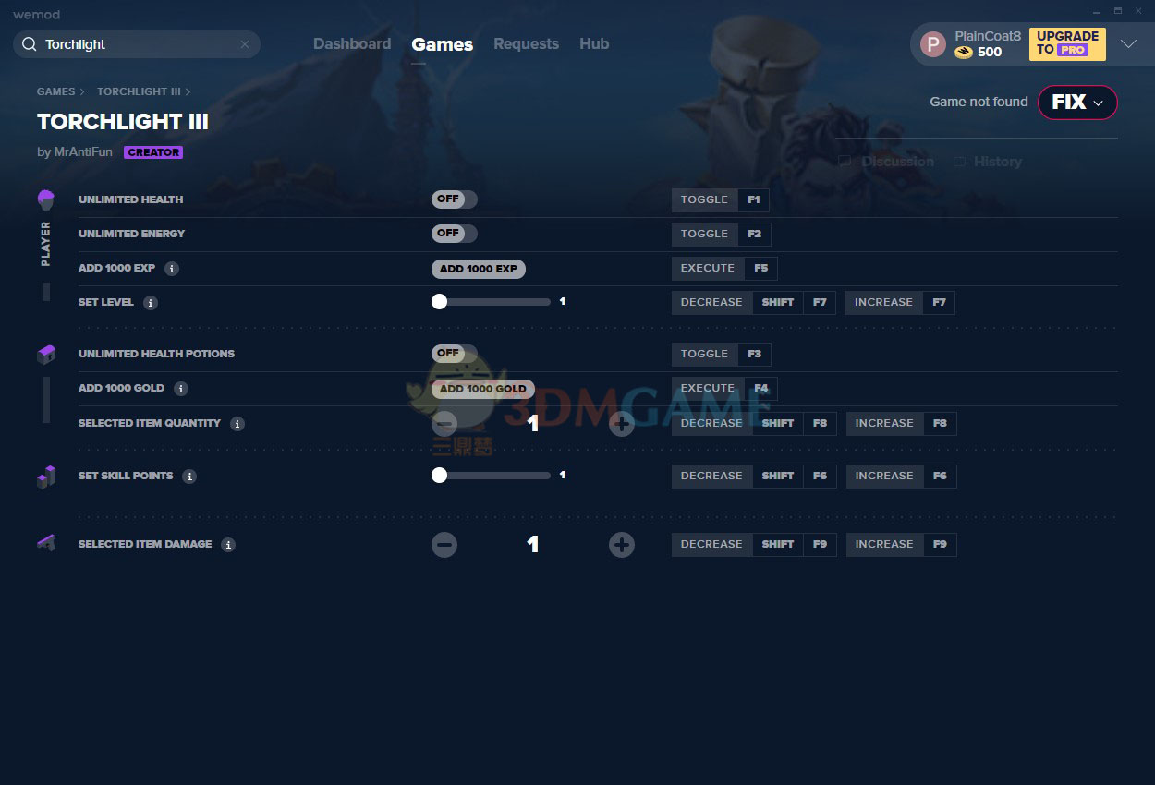Viewport: 1155px width, 785px height.
Task: Click Item Damage decrease SHIFT F9 hotkey
Action: 795,544
